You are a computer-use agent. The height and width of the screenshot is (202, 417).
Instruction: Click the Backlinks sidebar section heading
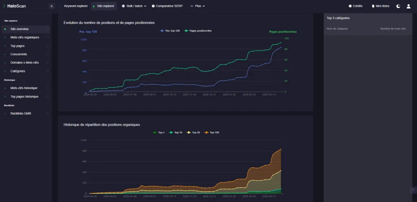click(9, 105)
